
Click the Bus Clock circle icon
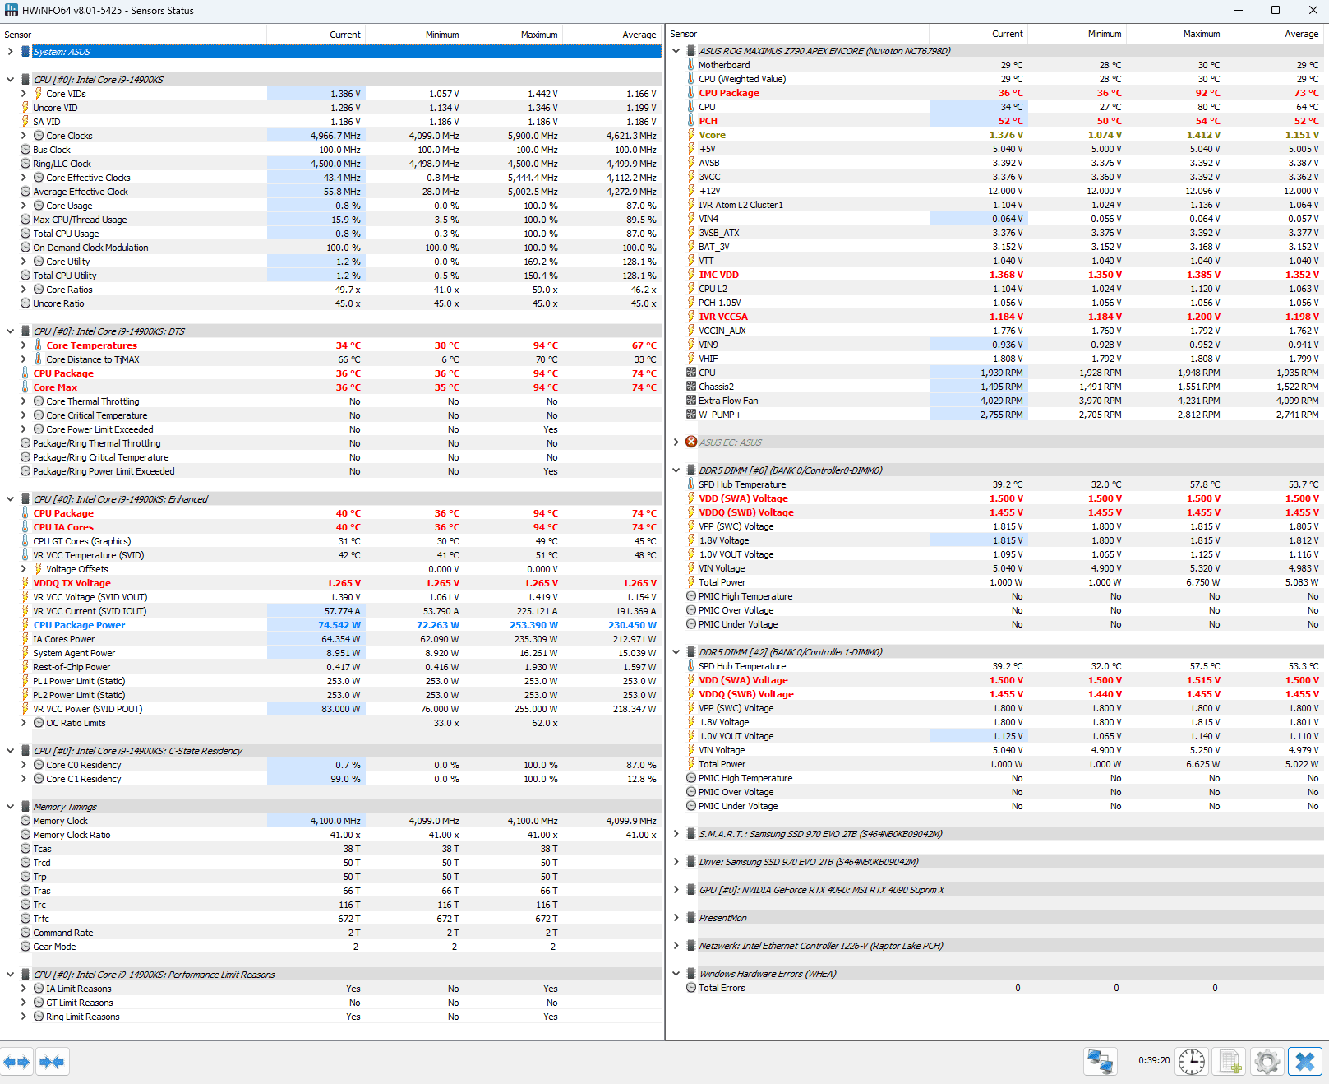pyautogui.click(x=25, y=150)
